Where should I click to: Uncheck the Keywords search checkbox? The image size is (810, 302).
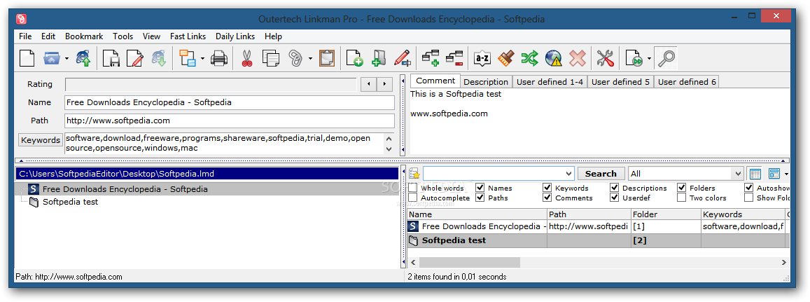click(547, 188)
